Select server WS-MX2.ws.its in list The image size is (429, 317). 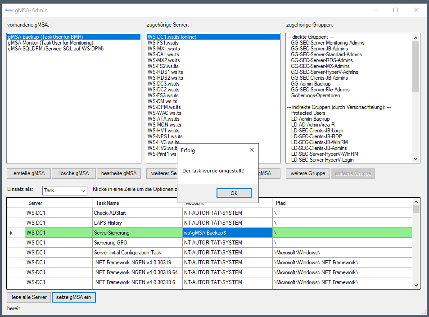pos(213,60)
